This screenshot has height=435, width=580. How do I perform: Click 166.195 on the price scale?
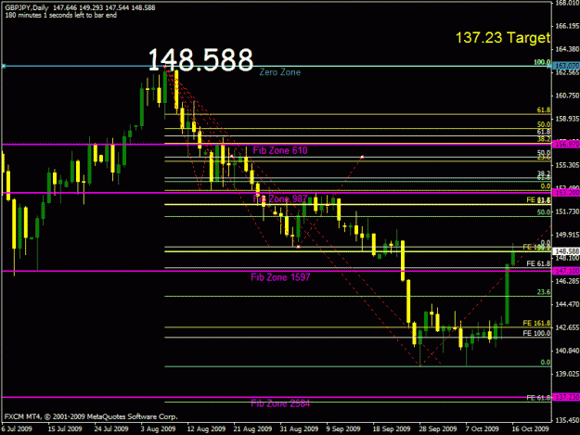[567, 26]
